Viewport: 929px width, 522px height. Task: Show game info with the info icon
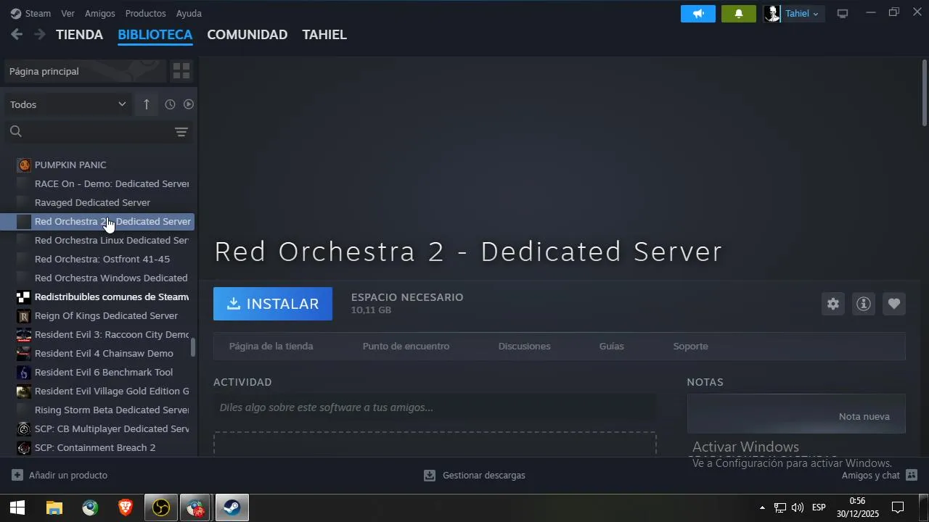(864, 304)
